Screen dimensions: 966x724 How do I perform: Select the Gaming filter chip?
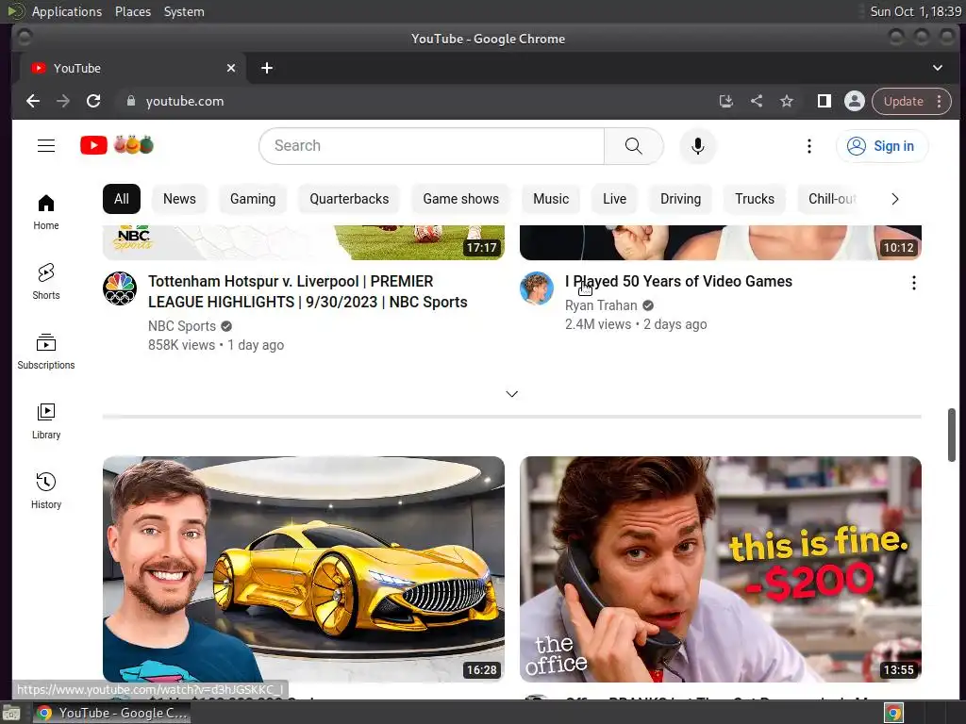click(x=253, y=199)
